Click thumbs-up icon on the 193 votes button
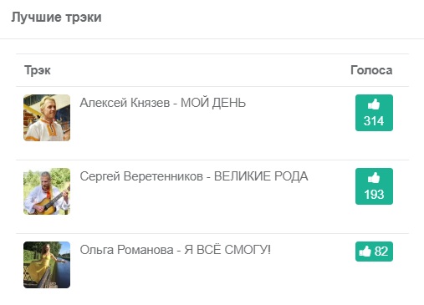Image resolution: width=424 pixels, height=305 pixels. tap(374, 178)
